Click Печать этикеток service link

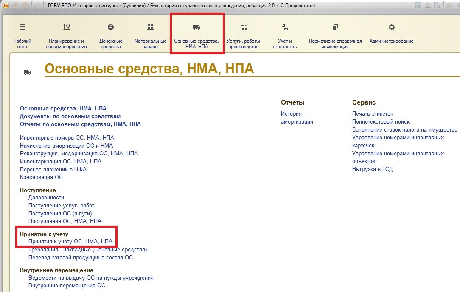[x=373, y=114]
